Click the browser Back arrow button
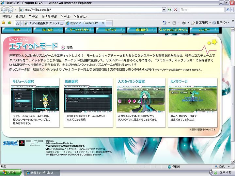This screenshot has width=235, height=176. point(4,10)
